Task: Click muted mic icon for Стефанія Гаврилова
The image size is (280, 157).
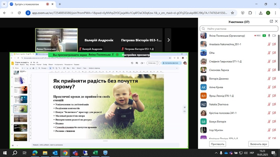Action: point(269,62)
